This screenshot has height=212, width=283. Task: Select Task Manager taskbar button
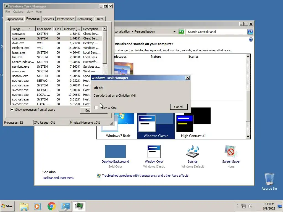(79, 206)
